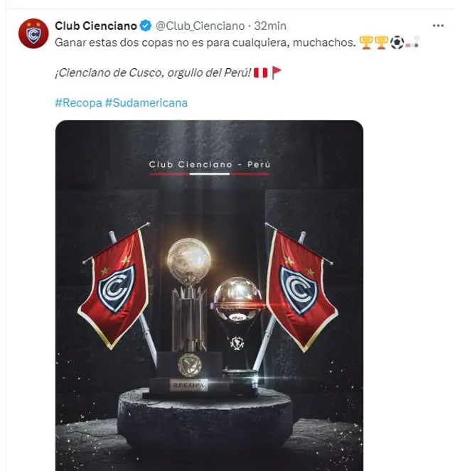
Task: Open the #Sudamericana hashtag
Action: pyautogui.click(x=146, y=102)
